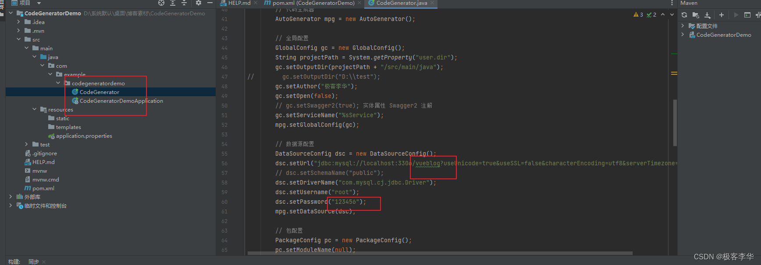Image resolution: width=761 pixels, height=265 pixels.
Task: Go to previous highlighted error arrow
Action: (663, 14)
